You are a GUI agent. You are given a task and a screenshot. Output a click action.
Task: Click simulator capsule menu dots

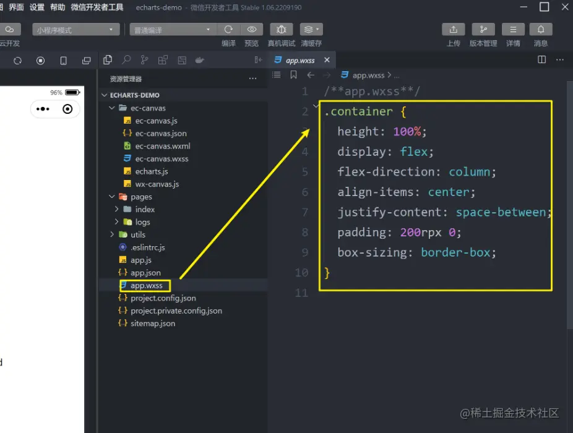[x=43, y=109]
